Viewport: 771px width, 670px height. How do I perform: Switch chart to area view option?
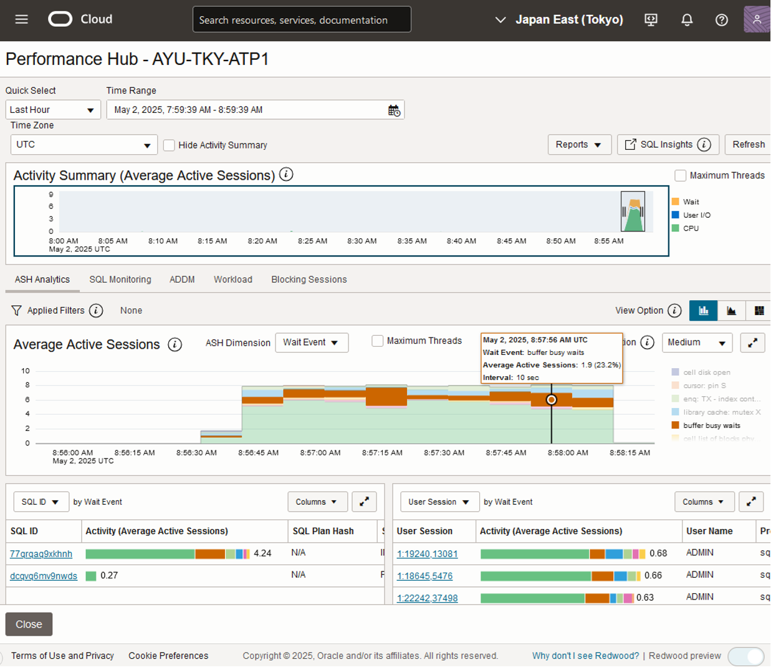731,310
